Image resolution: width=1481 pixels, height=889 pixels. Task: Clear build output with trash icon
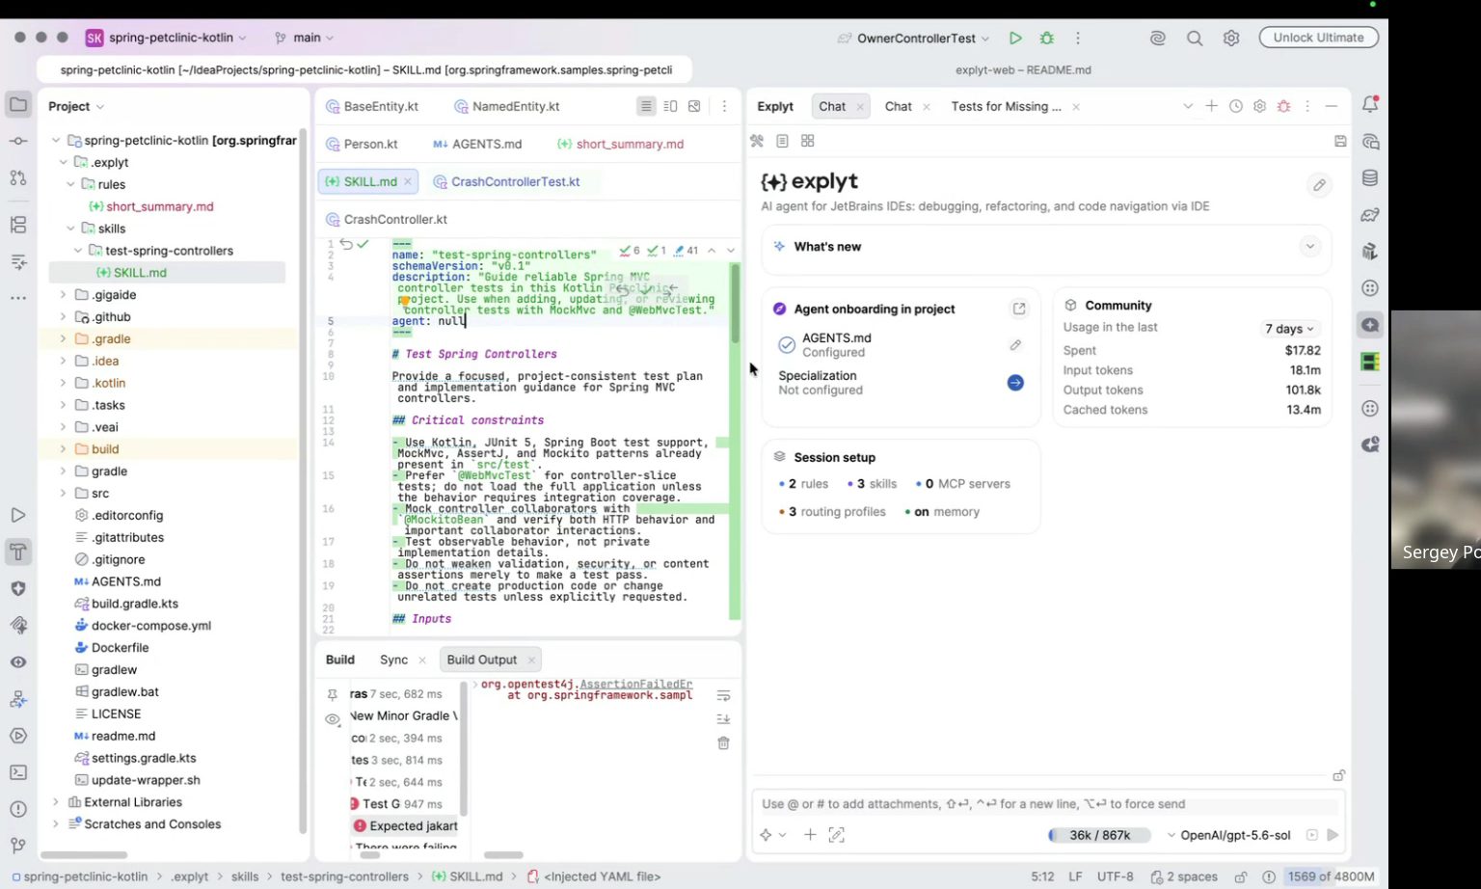(723, 742)
